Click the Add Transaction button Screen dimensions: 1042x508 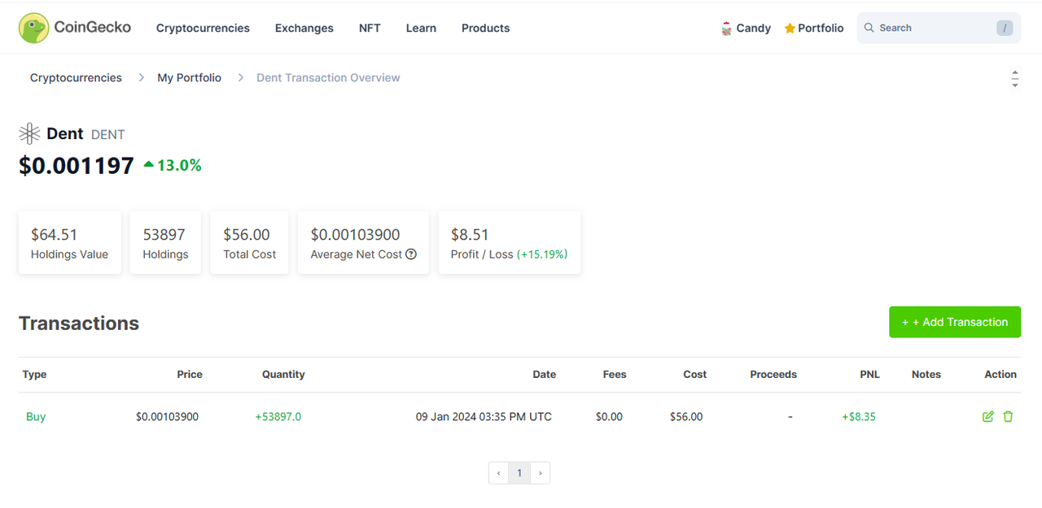[x=955, y=322]
